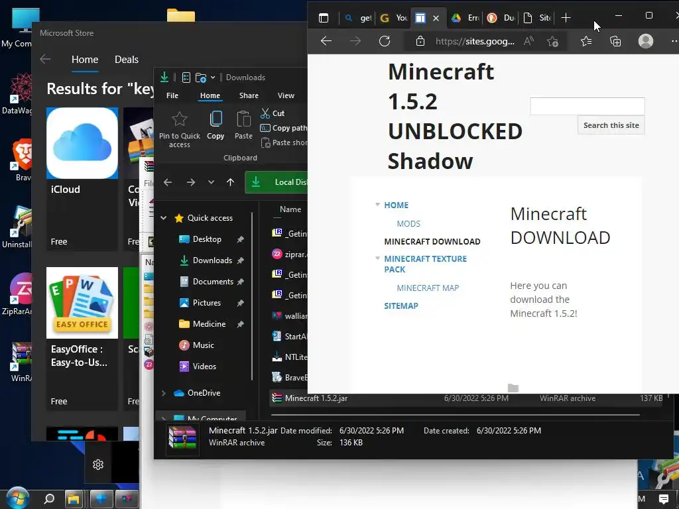This screenshot has height=509, width=679.
Task: Click Explorer Properties quick-access toolbar icon
Action: click(186, 78)
